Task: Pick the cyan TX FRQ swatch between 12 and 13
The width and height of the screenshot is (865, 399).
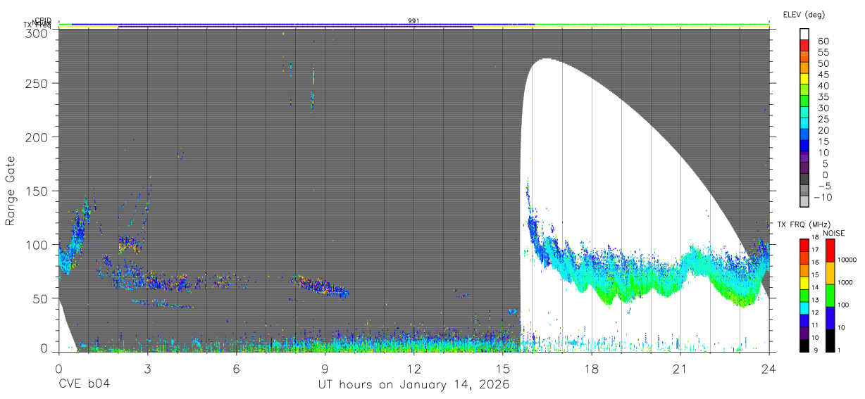Action: point(803,308)
